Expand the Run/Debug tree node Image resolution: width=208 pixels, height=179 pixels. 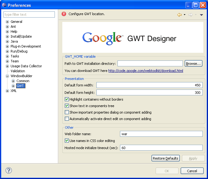pyautogui.click(x=7, y=51)
